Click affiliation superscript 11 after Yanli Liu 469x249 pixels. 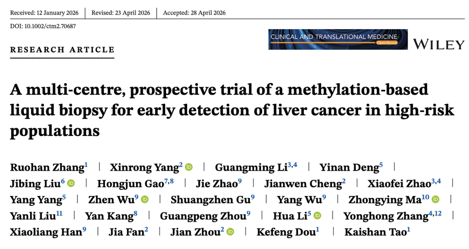pyautogui.click(x=59, y=213)
